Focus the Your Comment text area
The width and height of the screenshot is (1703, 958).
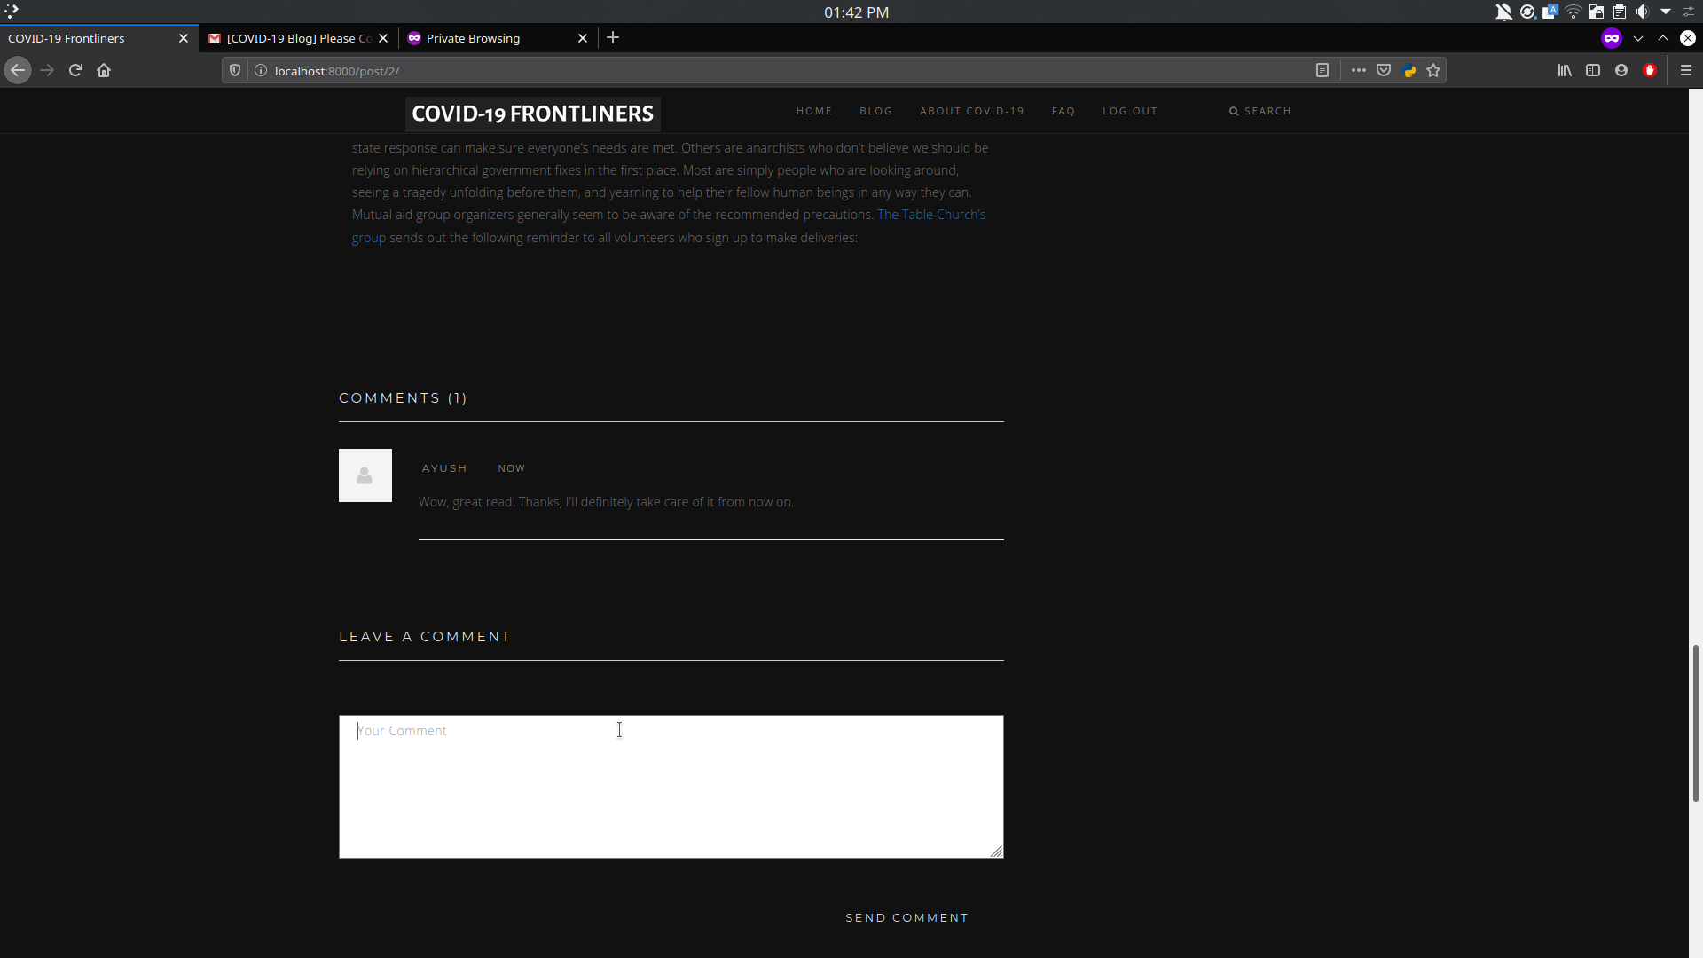pos(671,786)
